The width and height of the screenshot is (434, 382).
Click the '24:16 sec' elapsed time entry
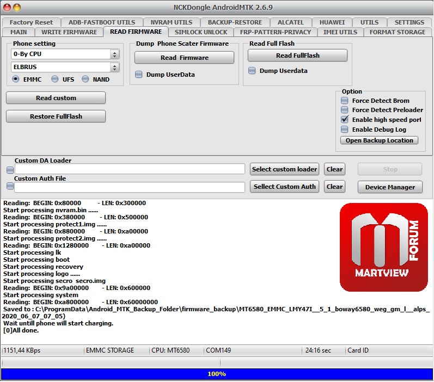coord(318,350)
